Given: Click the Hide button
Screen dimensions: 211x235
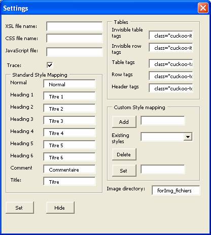Looking at the screenshot, I should [x=60, y=208].
